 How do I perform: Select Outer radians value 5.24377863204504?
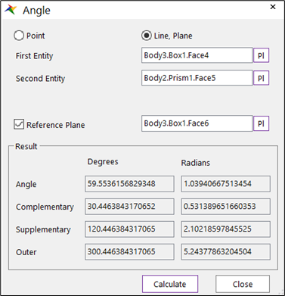click(225, 251)
